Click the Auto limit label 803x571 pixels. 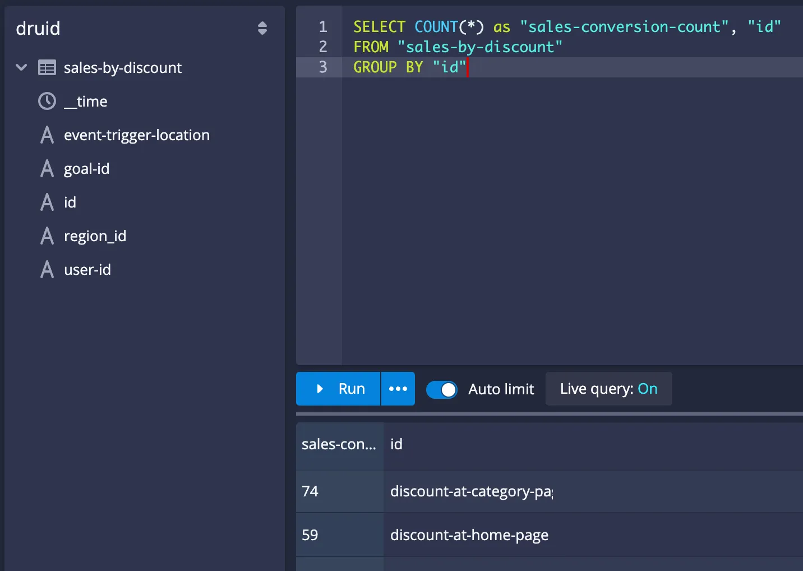pos(501,389)
